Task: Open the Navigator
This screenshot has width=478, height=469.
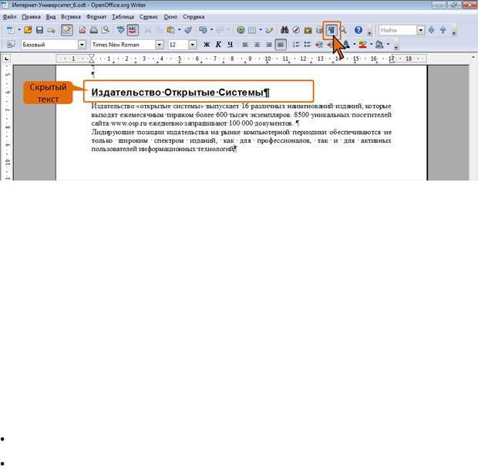Action: [296, 30]
